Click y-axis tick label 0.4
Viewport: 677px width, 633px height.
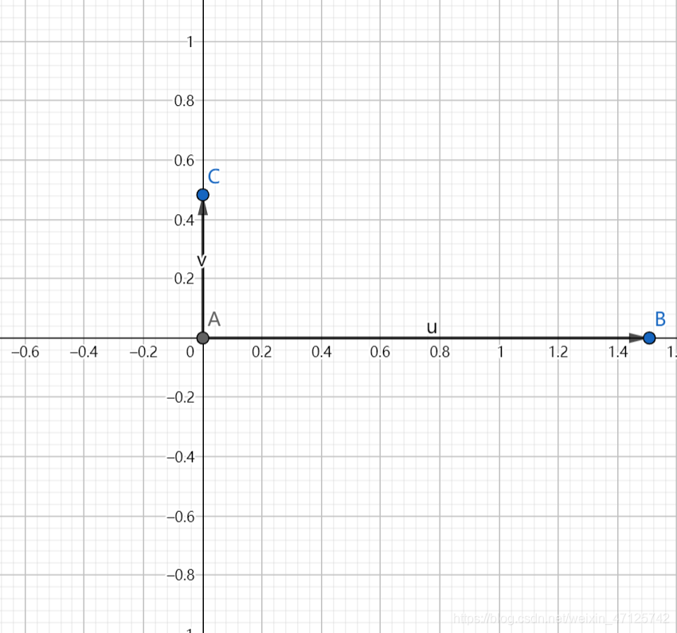[184, 221]
